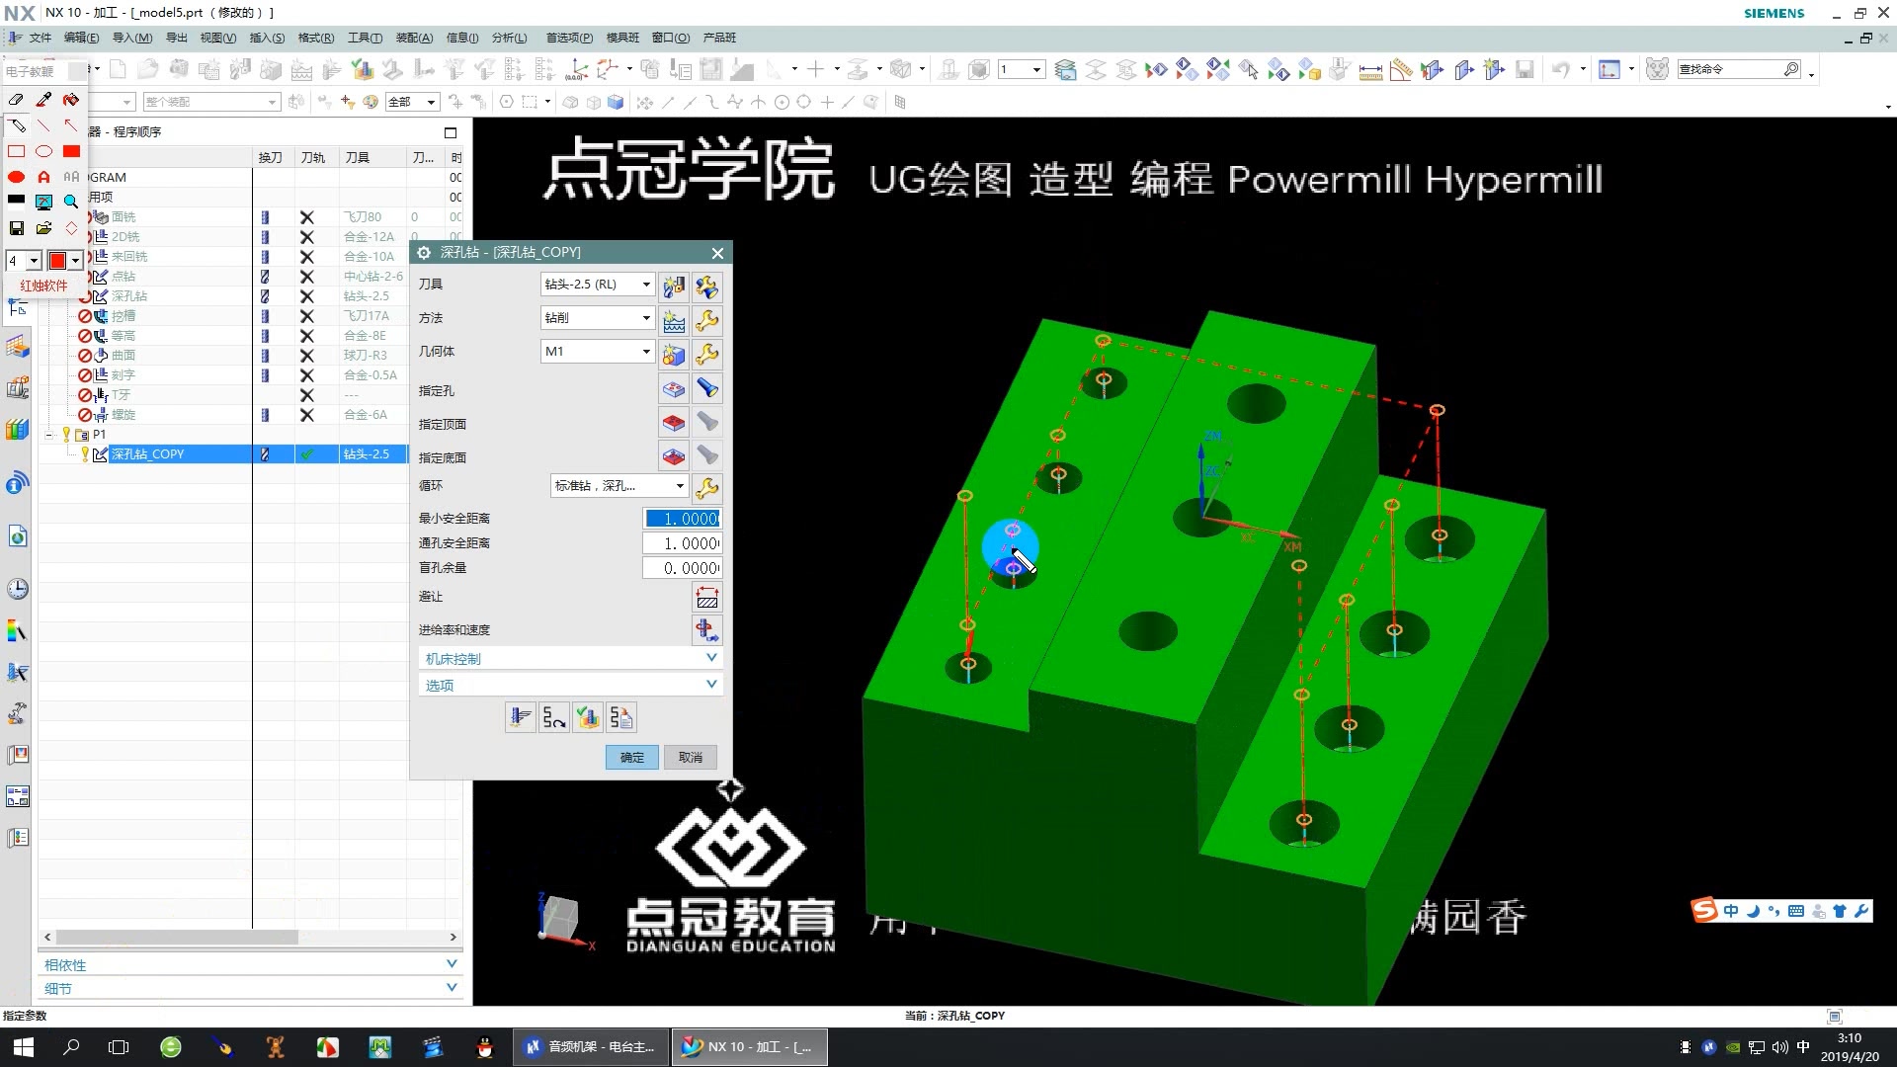Viewport: 1897px width, 1067px height.
Task: Click the new tool creation icon beside 钻头-2.5
Action: coord(673,286)
